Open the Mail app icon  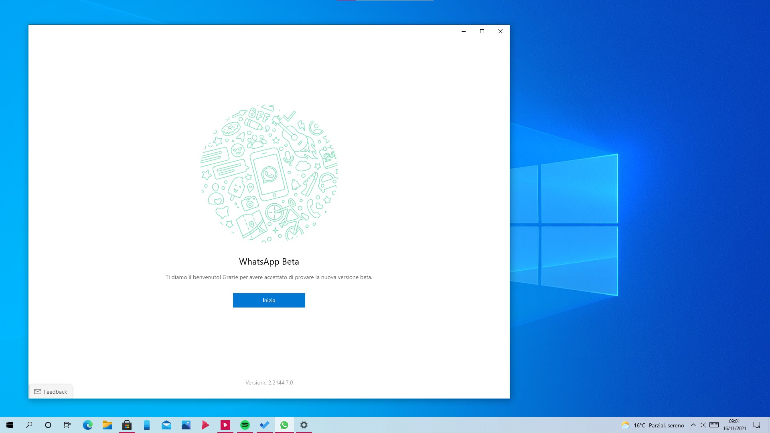[166, 425]
